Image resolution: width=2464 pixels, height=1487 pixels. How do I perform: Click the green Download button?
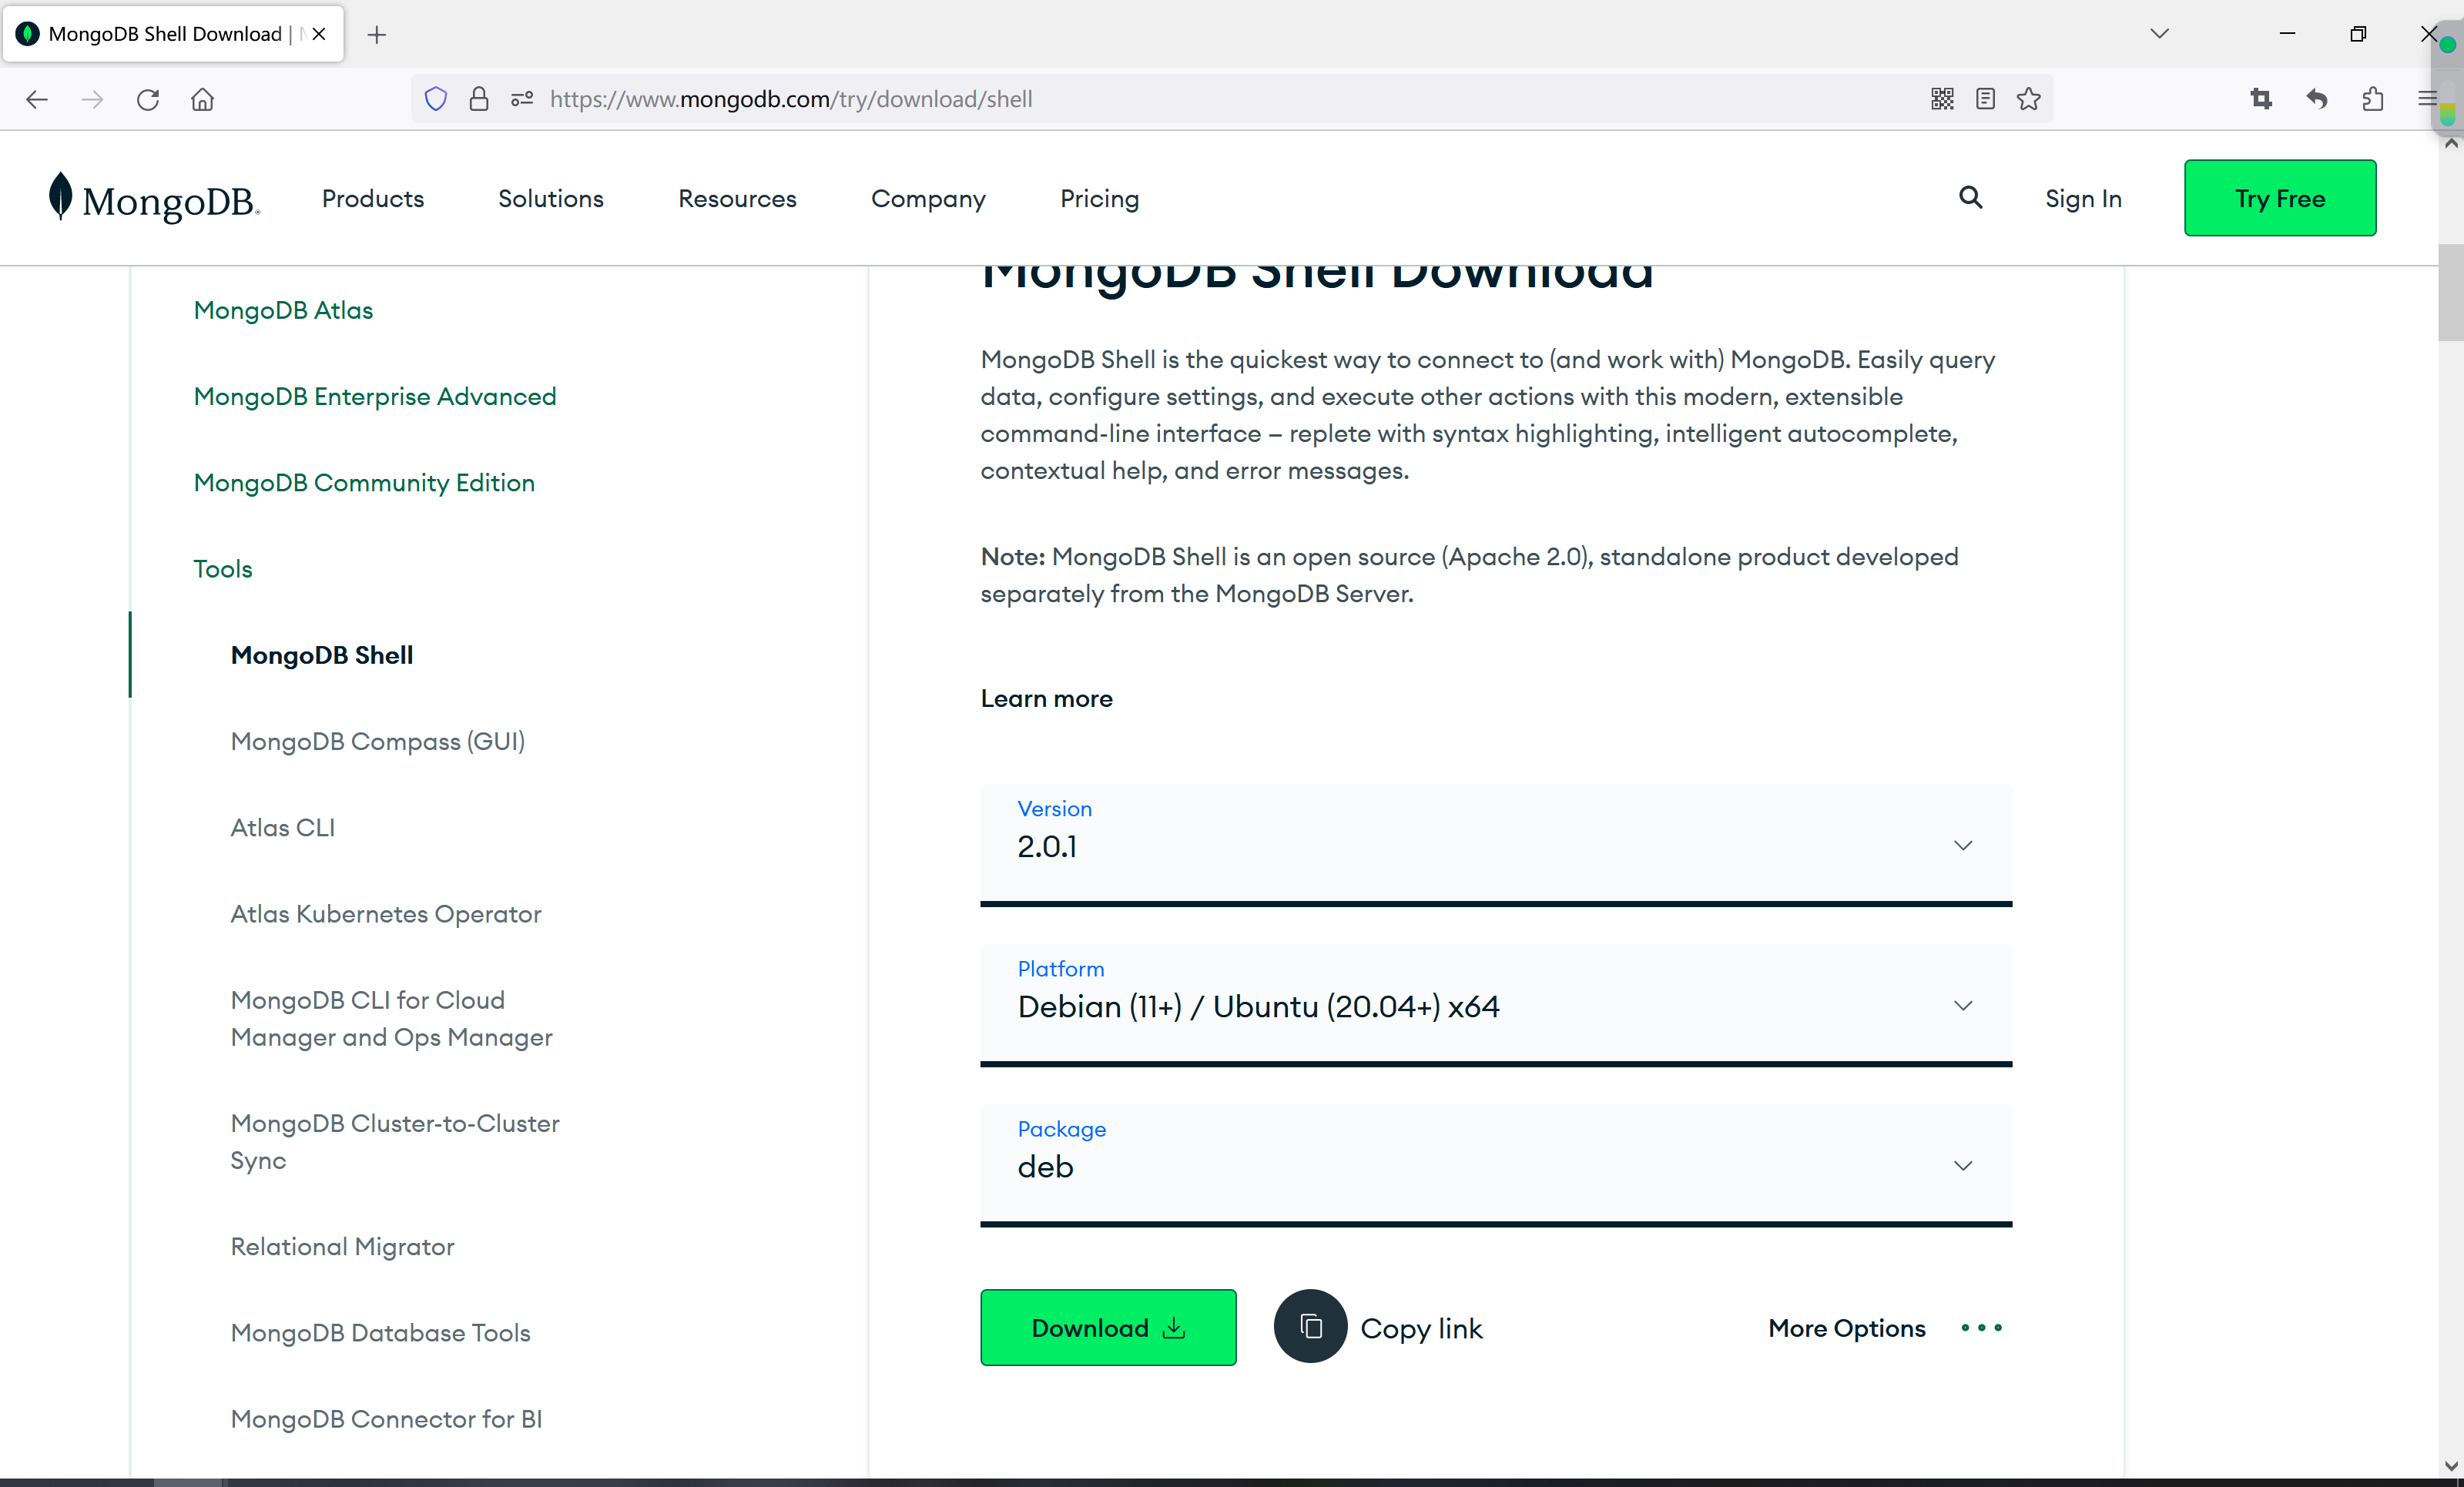tap(1108, 1327)
